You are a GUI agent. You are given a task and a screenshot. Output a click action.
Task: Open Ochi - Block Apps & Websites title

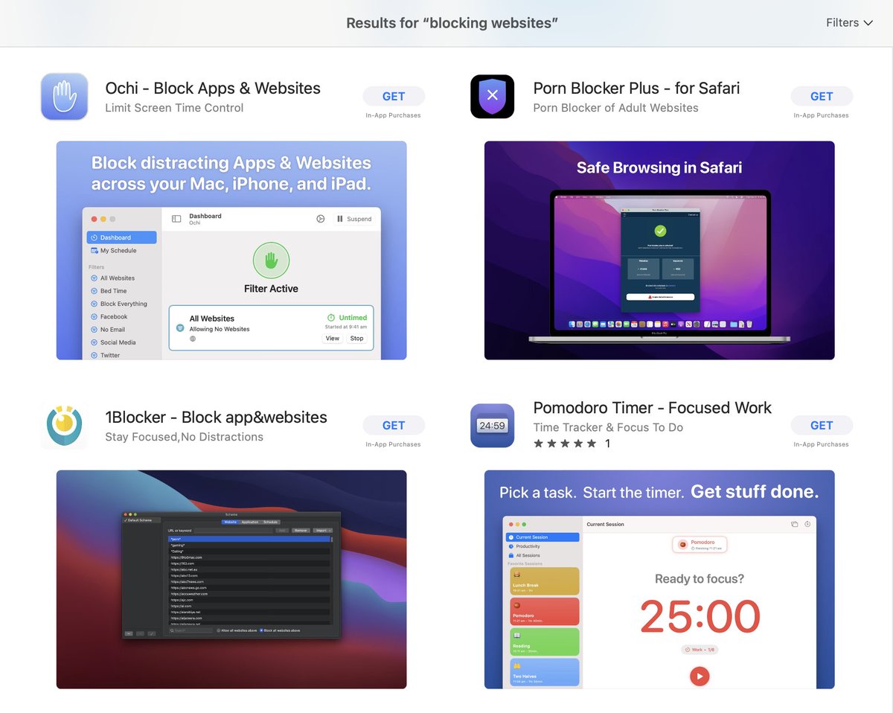click(213, 88)
